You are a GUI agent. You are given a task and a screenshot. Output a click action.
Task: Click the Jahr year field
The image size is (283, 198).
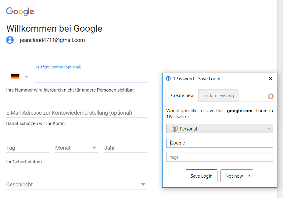pos(126,148)
